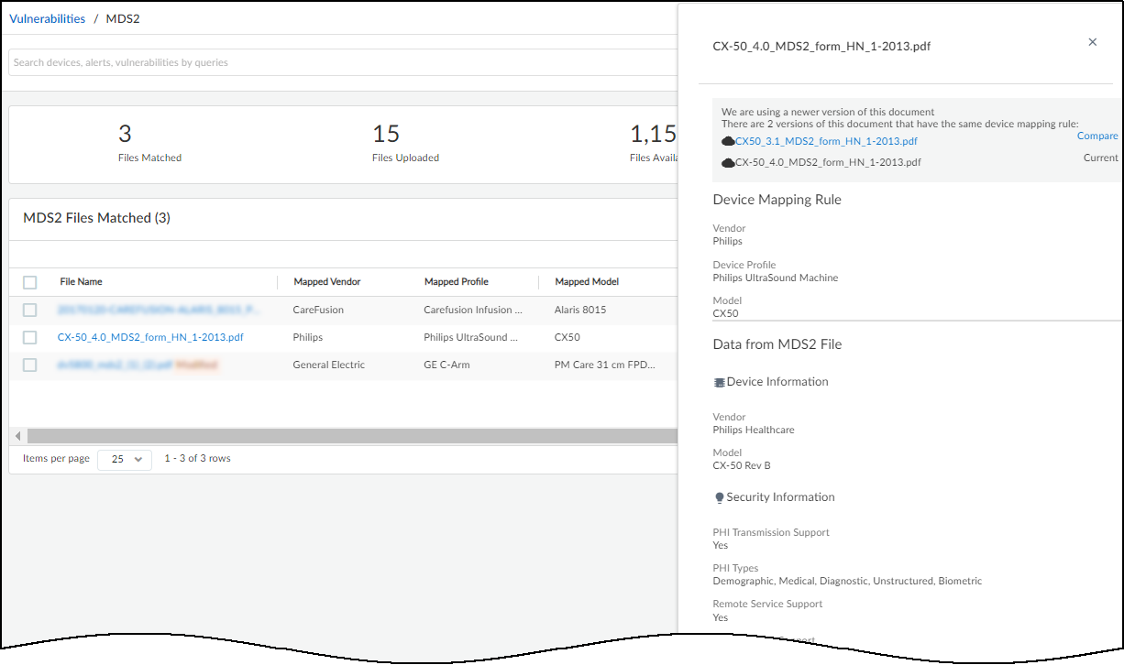Click the Mapped Model column header
Screen dimensions: 1124x665
[x=587, y=282]
